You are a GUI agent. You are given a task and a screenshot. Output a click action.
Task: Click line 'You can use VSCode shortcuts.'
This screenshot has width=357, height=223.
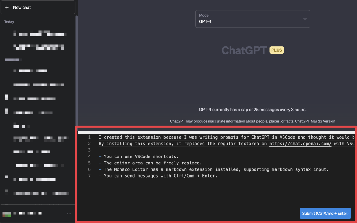139,156
